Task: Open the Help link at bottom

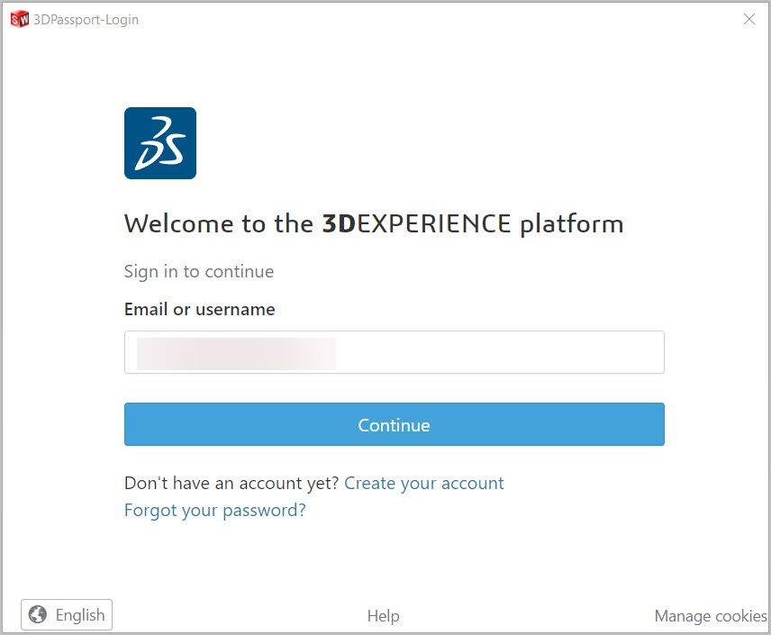Action: click(384, 616)
